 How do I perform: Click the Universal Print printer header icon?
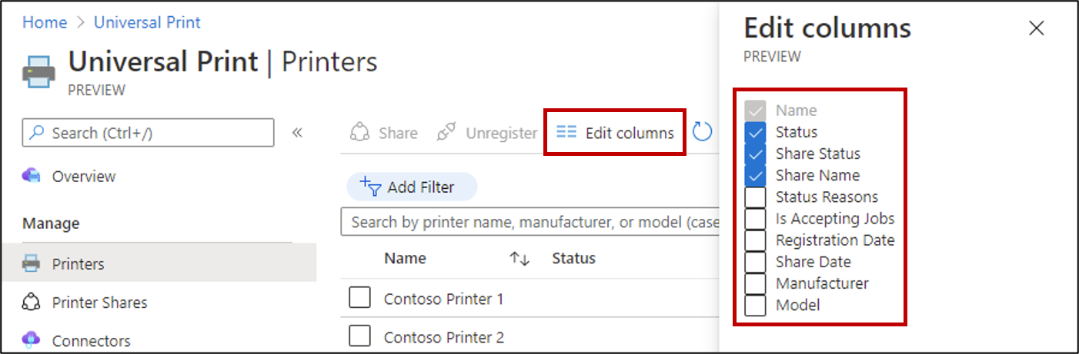click(x=38, y=71)
